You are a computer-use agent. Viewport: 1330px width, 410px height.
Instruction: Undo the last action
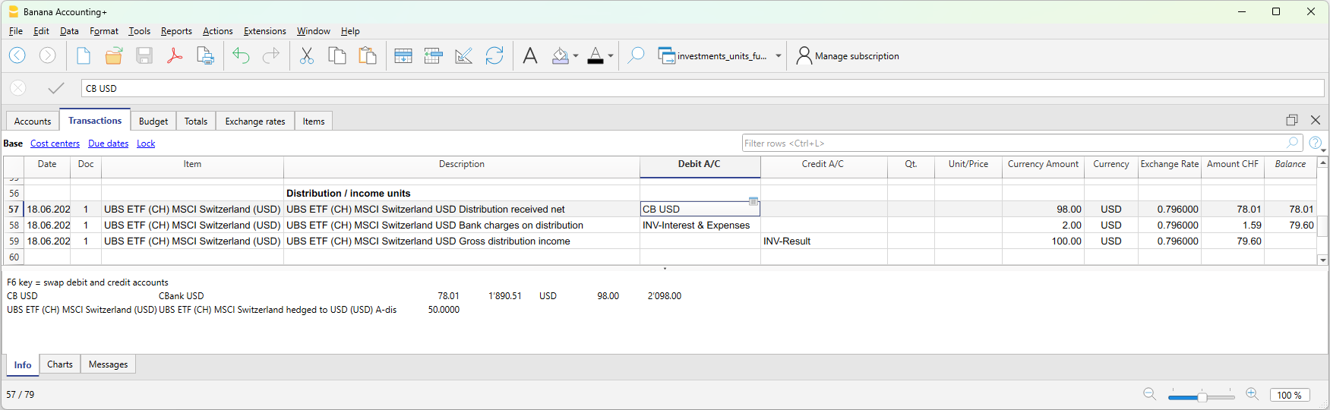(x=241, y=55)
